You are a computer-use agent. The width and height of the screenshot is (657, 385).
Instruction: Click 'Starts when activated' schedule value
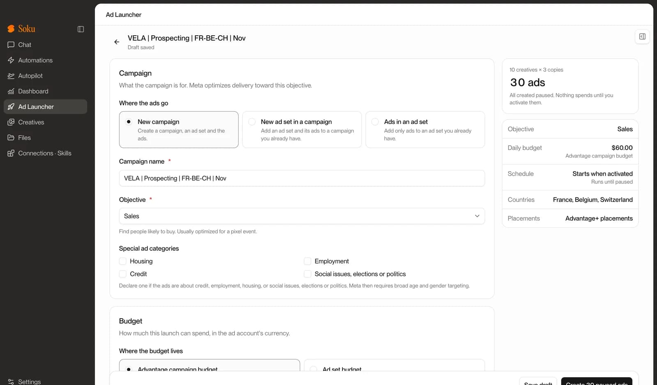pyautogui.click(x=602, y=174)
